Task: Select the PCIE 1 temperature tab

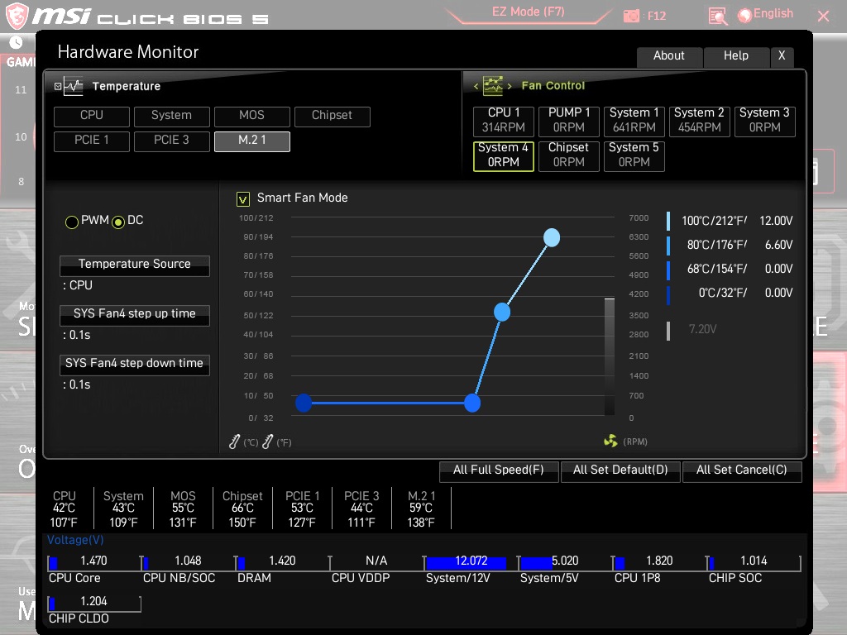Action: 92,141
